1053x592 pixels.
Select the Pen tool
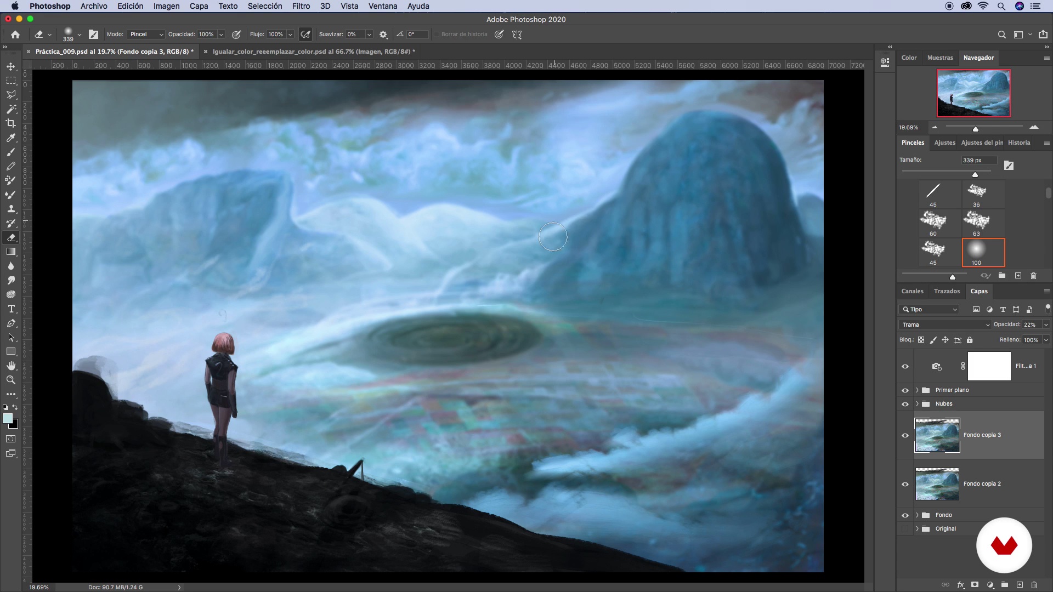coord(11,323)
